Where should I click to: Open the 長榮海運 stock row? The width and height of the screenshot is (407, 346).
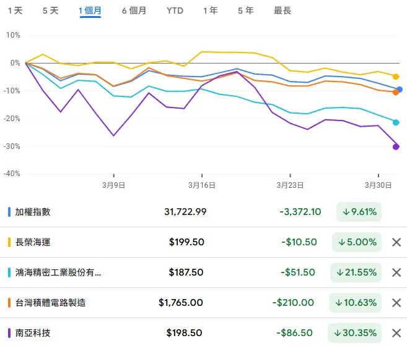203,242
